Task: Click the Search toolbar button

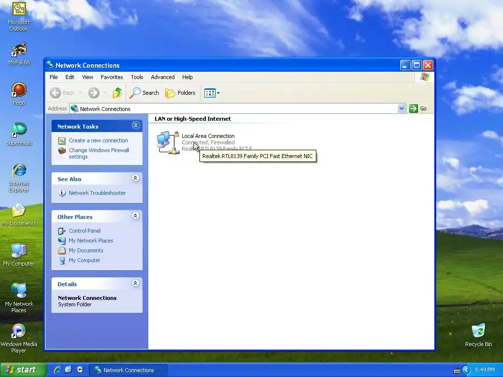Action: pyautogui.click(x=144, y=93)
